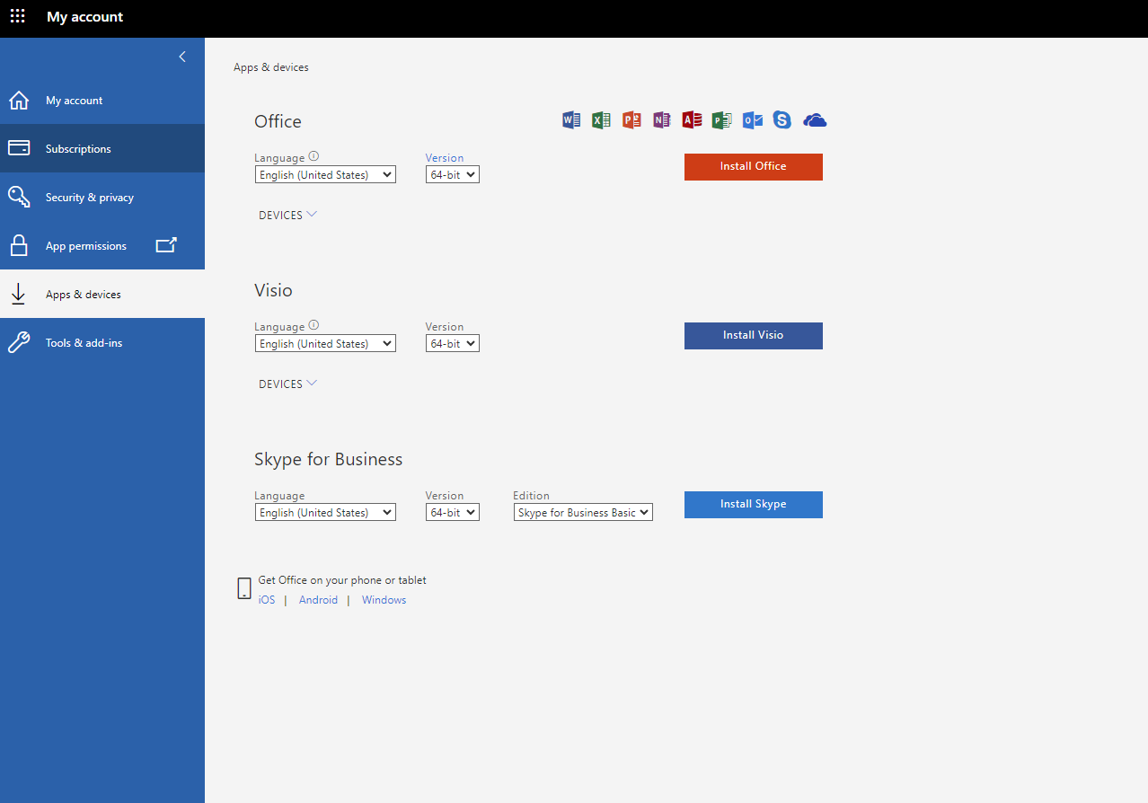Viewport: 1148px width, 803px height.
Task: Open the Android download link
Action: click(318, 600)
